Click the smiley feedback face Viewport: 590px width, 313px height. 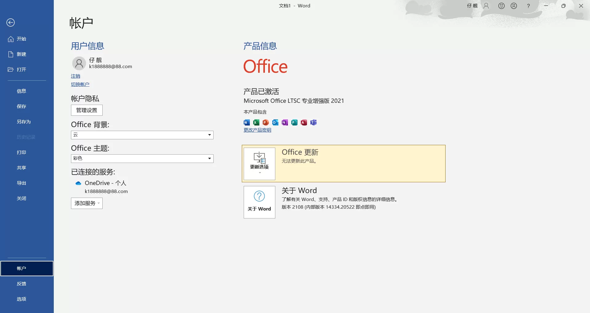pos(501,6)
